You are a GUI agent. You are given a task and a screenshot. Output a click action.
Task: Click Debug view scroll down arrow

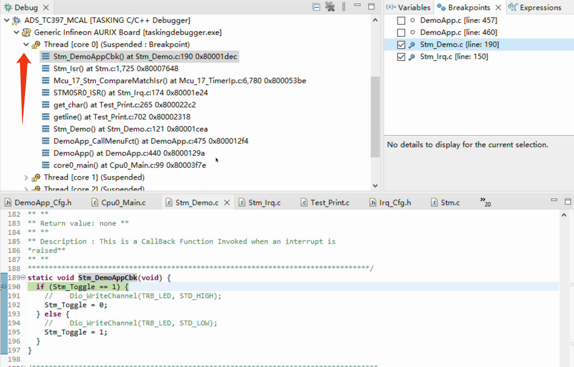tap(375, 186)
